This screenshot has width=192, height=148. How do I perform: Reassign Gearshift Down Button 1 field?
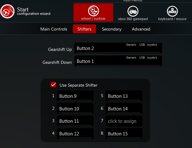[x=118, y=61]
